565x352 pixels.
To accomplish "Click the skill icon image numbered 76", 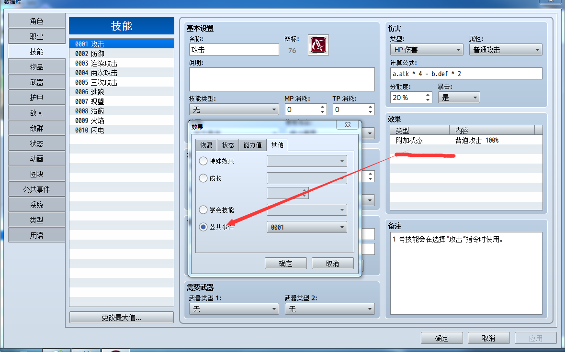I will 318,45.
